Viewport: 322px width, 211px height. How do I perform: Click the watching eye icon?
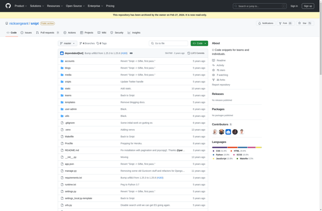pos(214,75)
